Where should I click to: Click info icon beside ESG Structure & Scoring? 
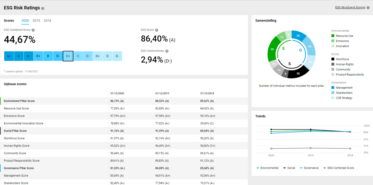(368, 8)
